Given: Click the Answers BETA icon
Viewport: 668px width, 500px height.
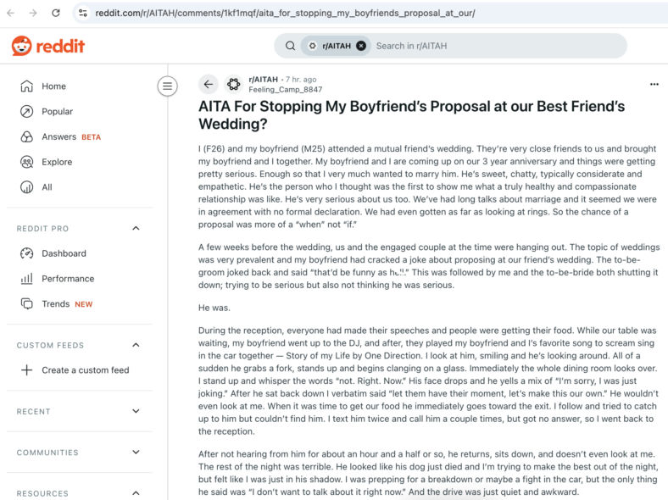Looking at the screenshot, I should (x=27, y=136).
